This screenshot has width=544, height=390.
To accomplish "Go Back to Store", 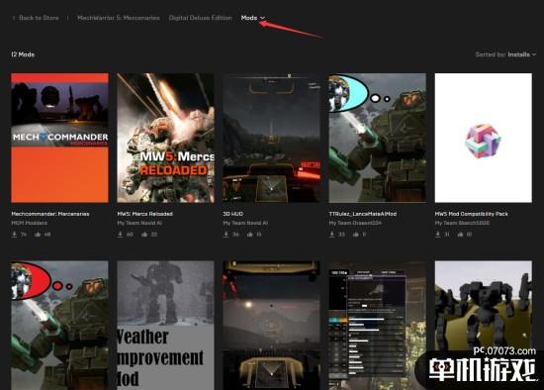I will tap(36, 18).
